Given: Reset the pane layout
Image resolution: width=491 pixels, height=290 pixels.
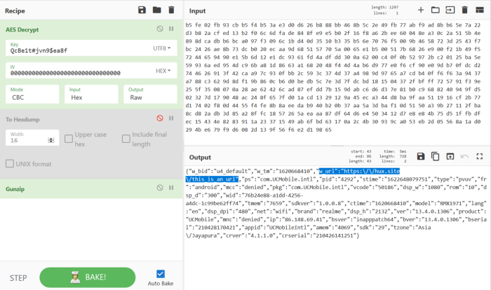Looking at the screenshot, I should click(479, 10).
